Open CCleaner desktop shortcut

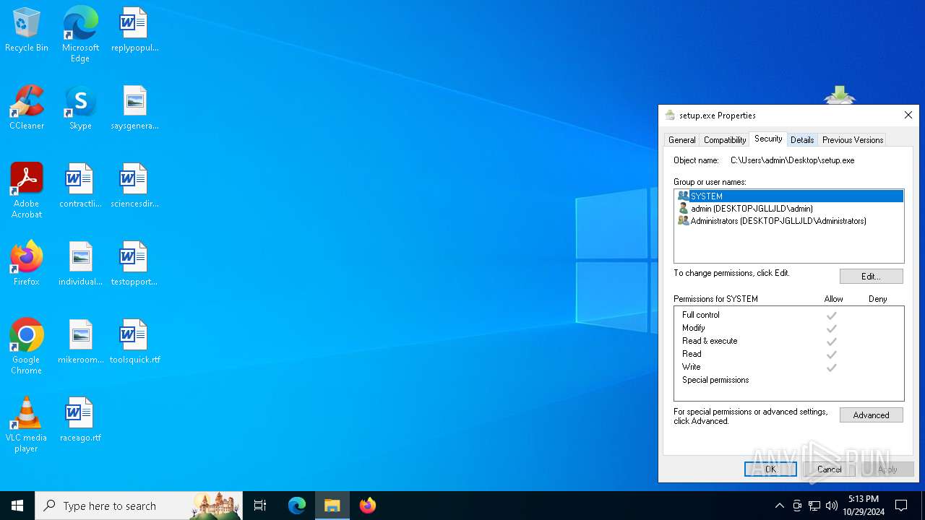click(x=27, y=108)
